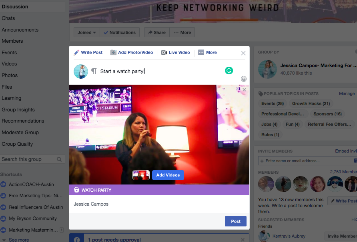Open Chats in the left sidebar
The image size is (357, 242).
(x=8, y=18)
